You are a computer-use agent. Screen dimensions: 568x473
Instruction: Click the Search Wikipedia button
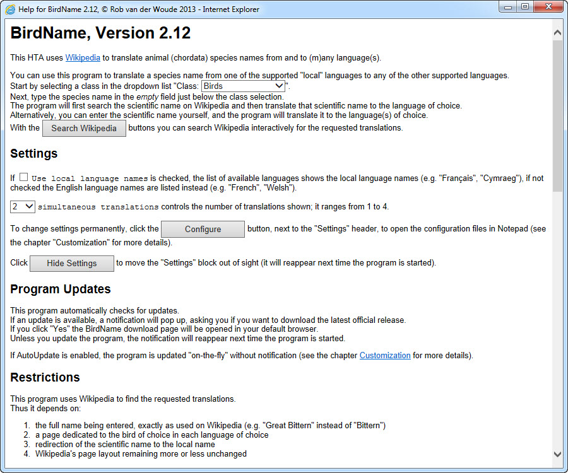(x=84, y=129)
